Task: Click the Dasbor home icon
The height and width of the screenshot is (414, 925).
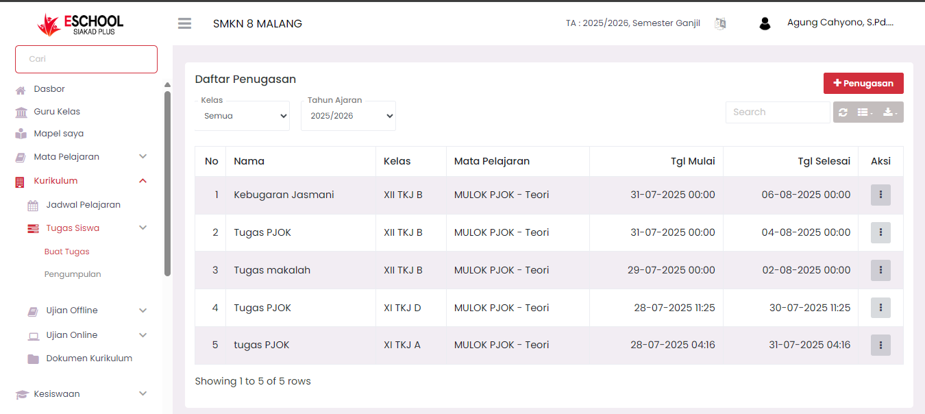Action: pyautogui.click(x=21, y=90)
